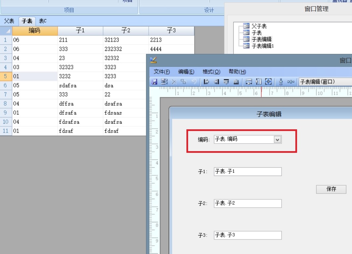Click the 子表.子1 text field
This screenshot has width=352, height=254.
coord(248,172)
